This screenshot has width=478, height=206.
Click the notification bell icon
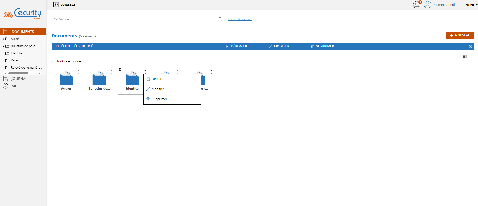[x=416, y=5]
